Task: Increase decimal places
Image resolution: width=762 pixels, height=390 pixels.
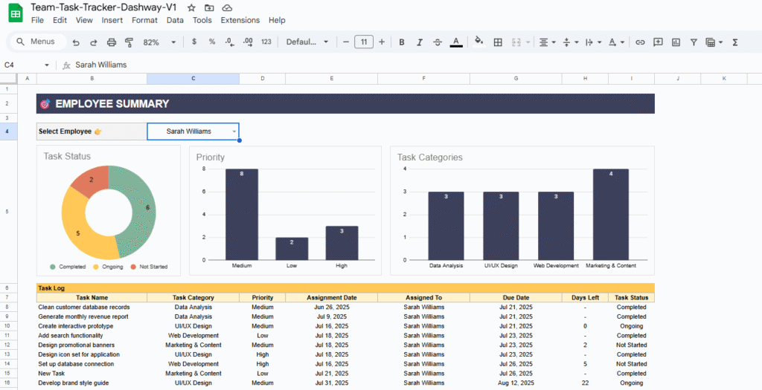Action: coord(248,42)
